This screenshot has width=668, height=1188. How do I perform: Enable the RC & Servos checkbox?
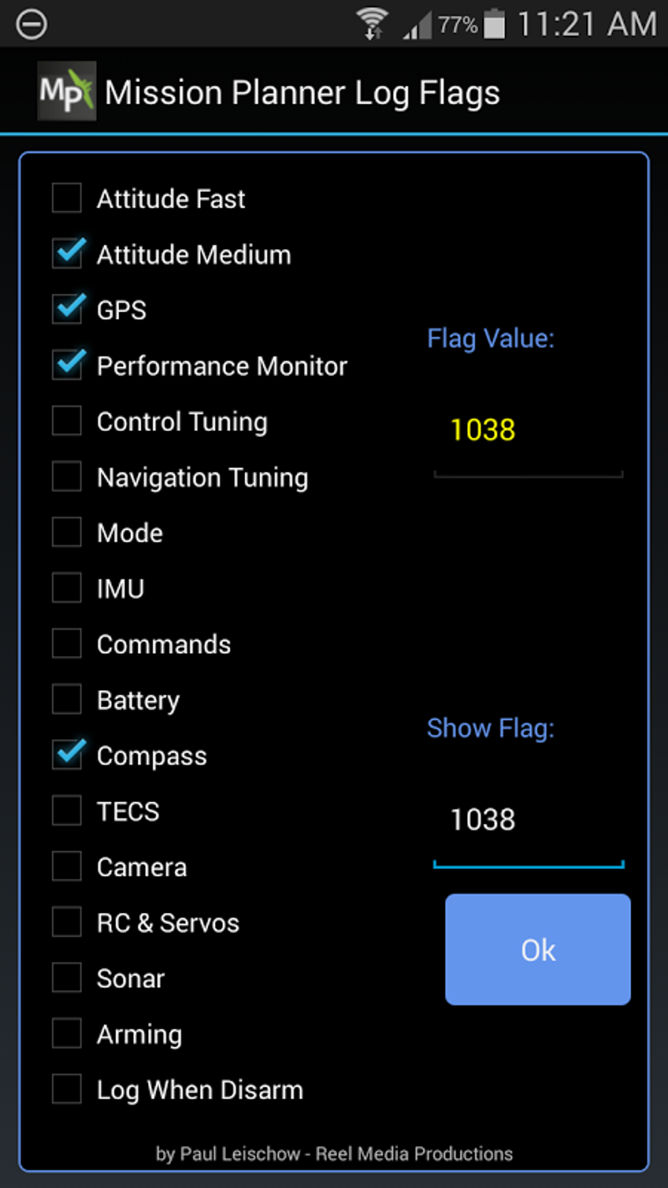click(x=67, y=923)
